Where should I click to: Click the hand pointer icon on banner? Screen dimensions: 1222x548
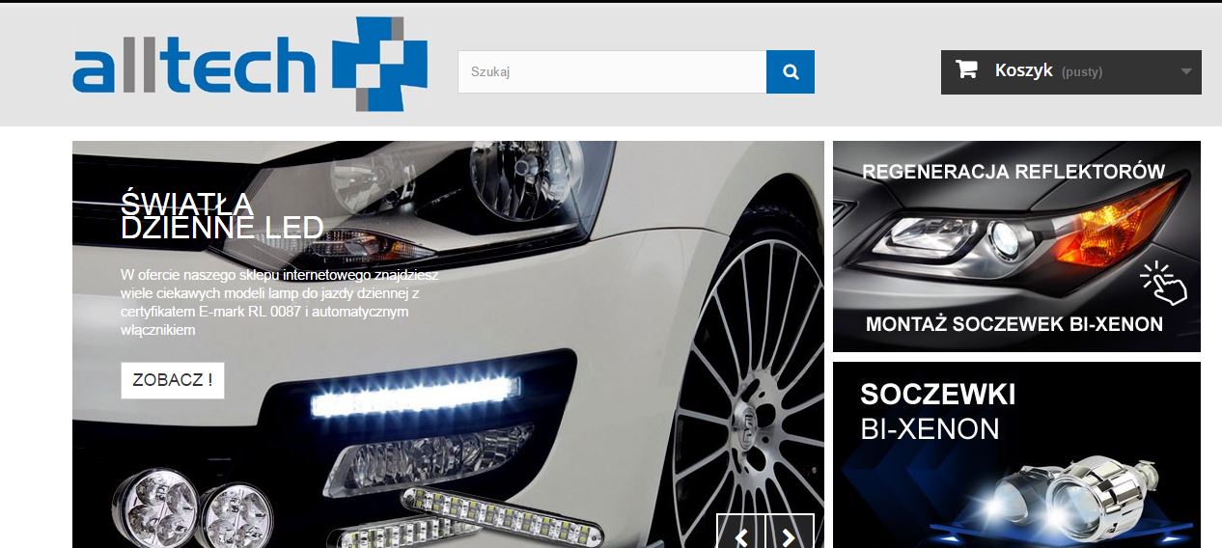pyautogui.click(x=1164, y=283)
